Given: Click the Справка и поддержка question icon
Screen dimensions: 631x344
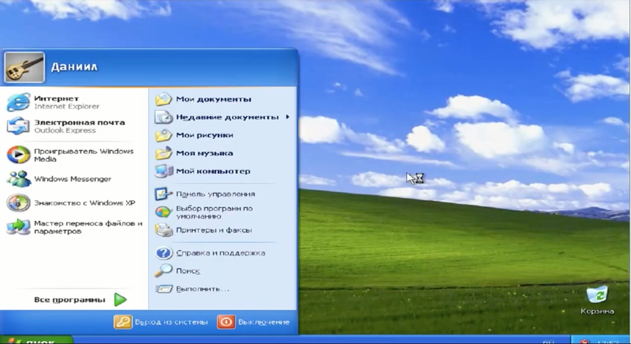Looking at the screenshot, I should click(x=164, y=253).
